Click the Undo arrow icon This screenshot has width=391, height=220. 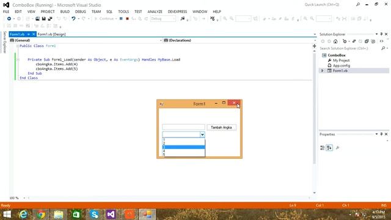[x=73, y=19]
